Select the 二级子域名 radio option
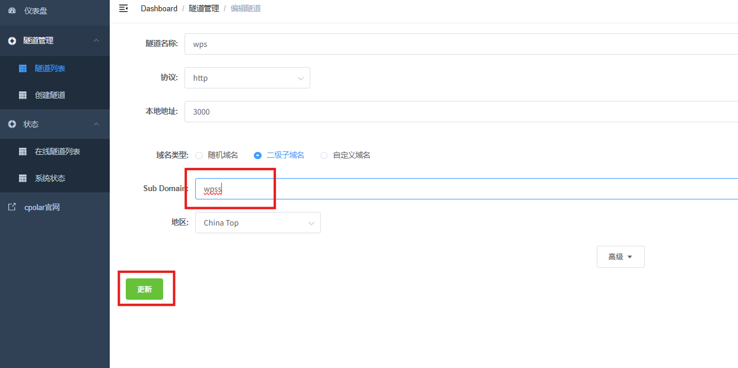The image size is (738, 368). coord(257,156)
